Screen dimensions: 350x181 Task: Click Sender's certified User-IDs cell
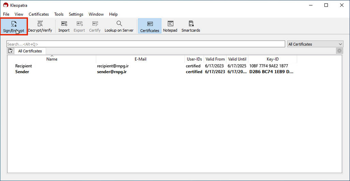click(x=194, y=72)
